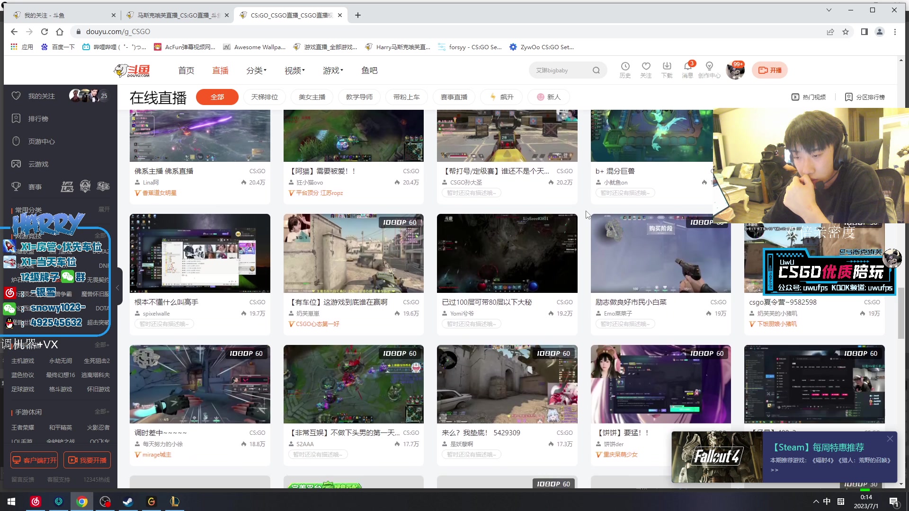Viewport: 909px width, 511px height.
Task: Open the 百度一下 bookmark
Action: 58,47
